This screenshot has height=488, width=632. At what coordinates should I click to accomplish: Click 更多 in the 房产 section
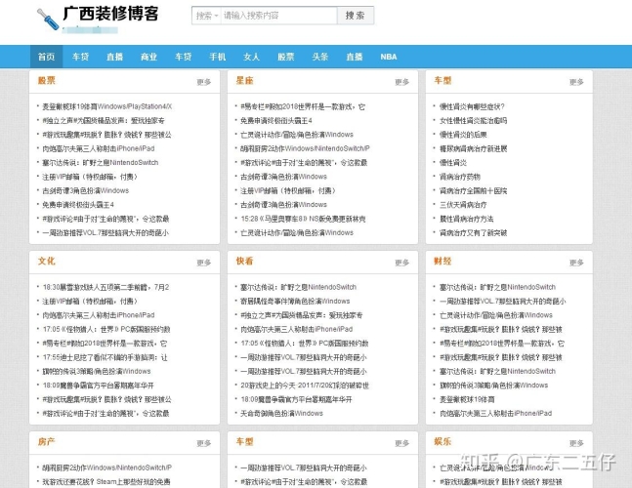click(204, 443)
